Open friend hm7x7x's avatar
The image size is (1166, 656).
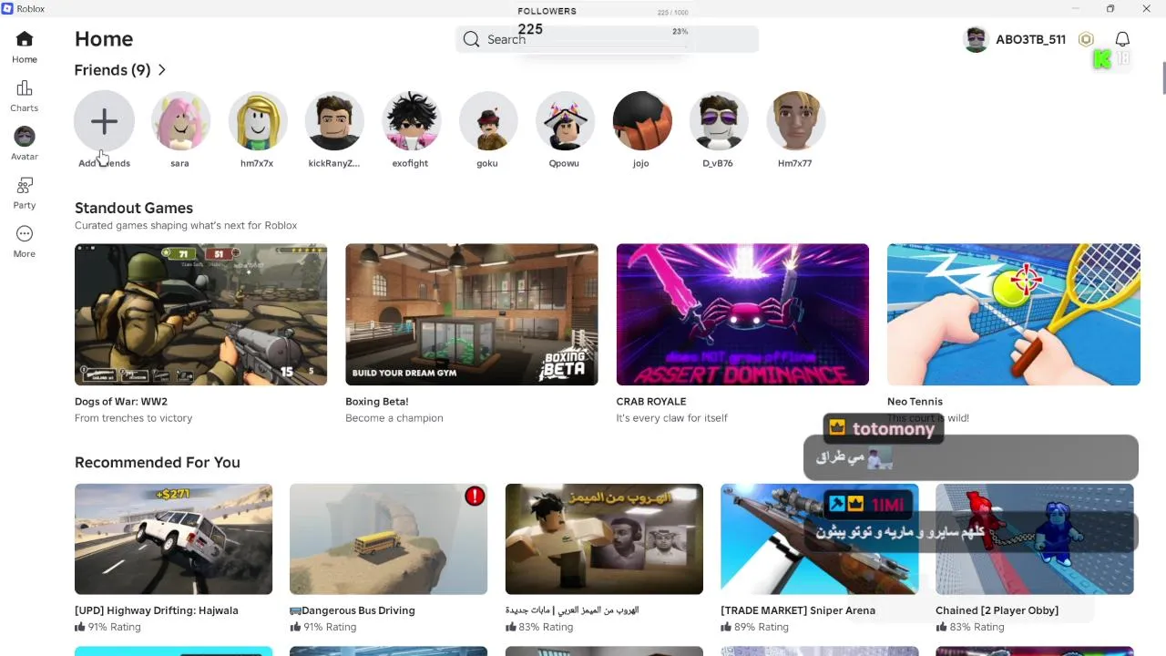(258, 120)
